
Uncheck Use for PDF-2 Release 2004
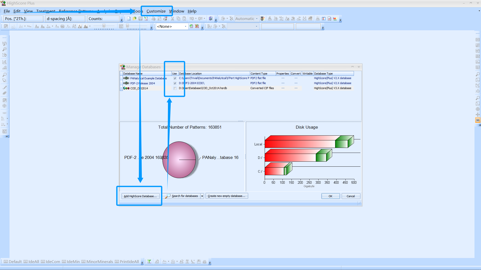pos(175,83)
